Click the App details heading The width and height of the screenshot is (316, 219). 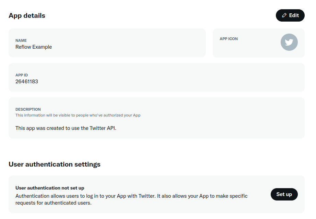coord(27,16)
